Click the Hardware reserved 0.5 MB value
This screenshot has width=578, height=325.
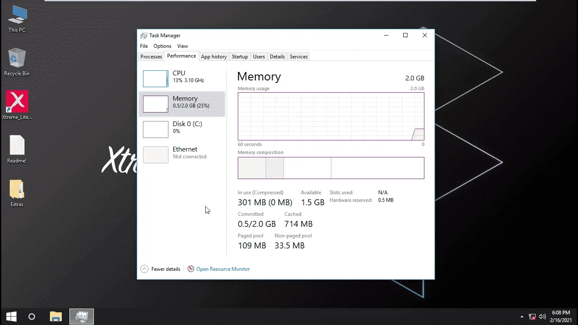[x=385, y=200]
